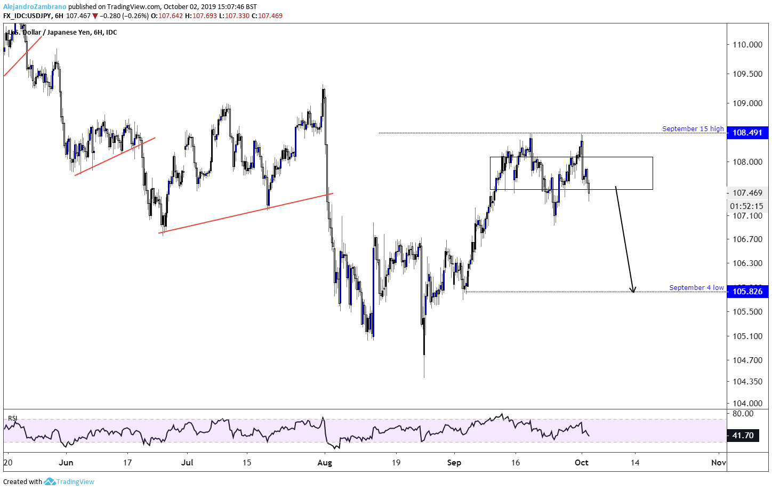
Task: Click the FX_IDC:USDJPY symbol text
Action: point(27,16)
